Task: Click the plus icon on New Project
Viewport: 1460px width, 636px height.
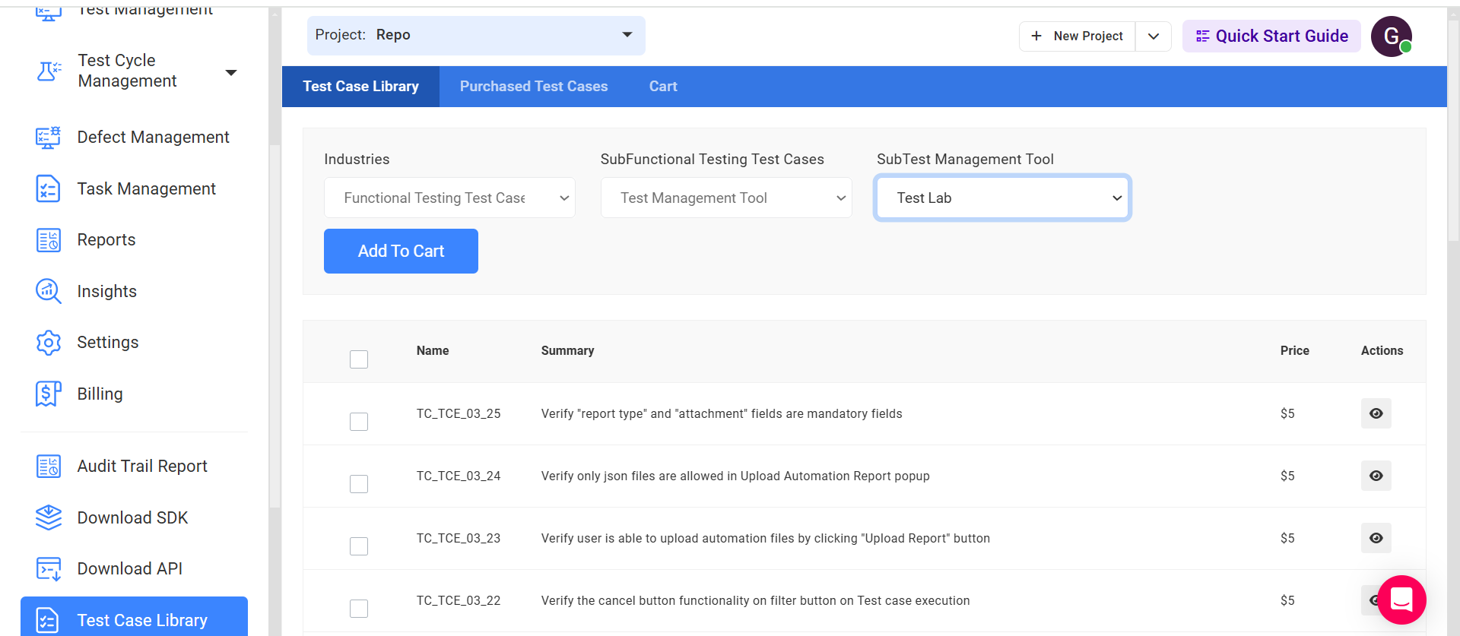Action: coord(1036,36)
